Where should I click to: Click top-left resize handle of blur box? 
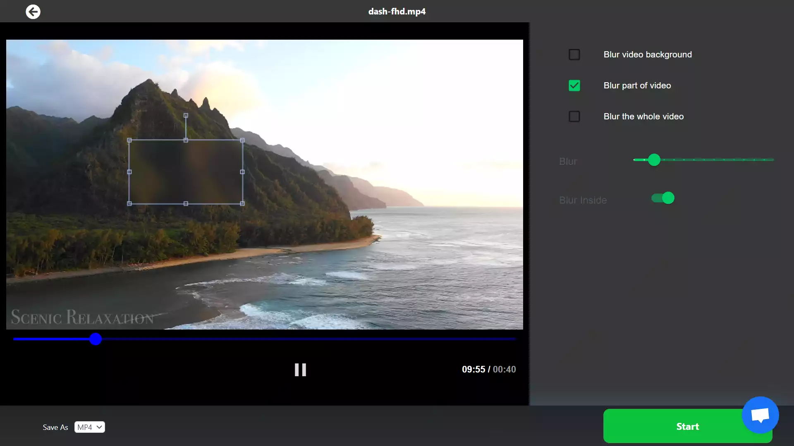point(129,140)
